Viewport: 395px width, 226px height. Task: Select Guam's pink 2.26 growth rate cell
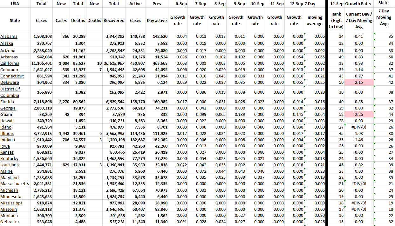359,115
